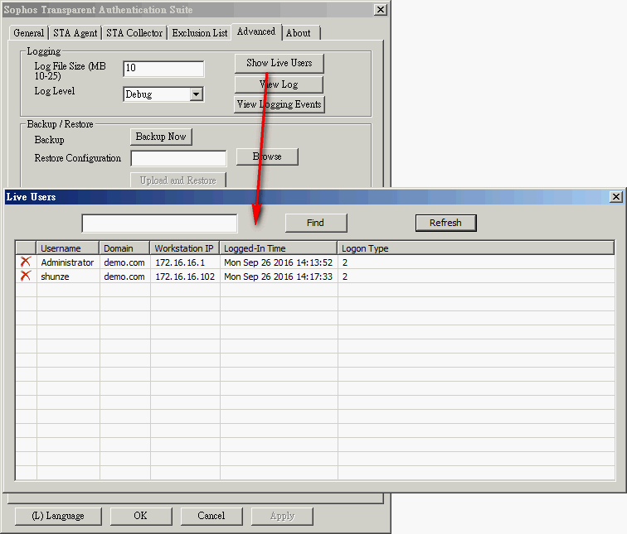Click IP address 172.16.16.102
627x534 pixels.
coord(185,277)
